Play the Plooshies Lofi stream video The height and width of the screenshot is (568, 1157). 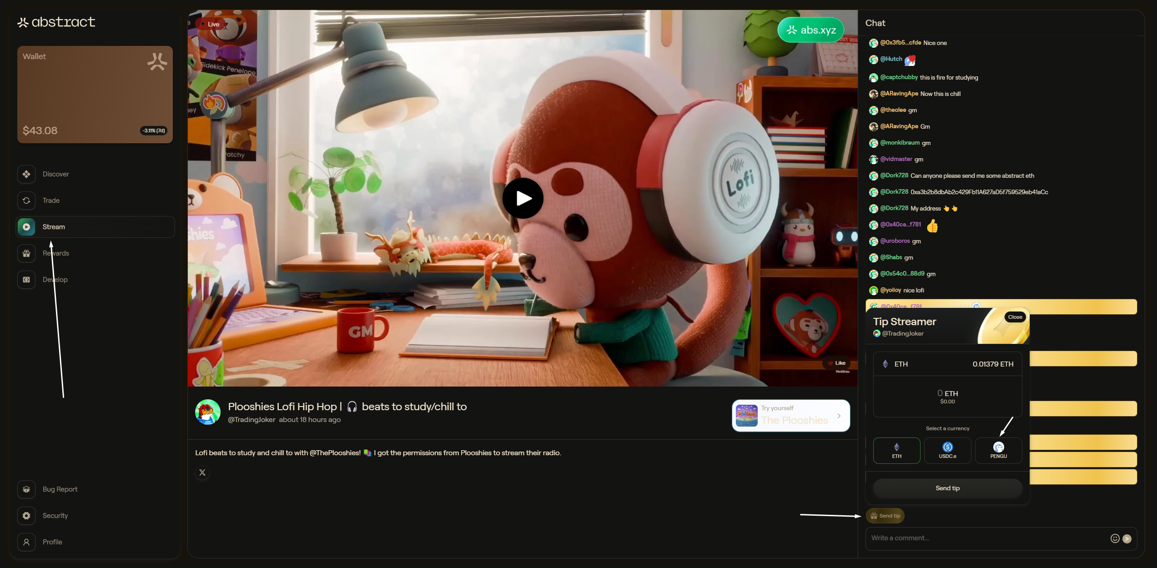[523, 198]
